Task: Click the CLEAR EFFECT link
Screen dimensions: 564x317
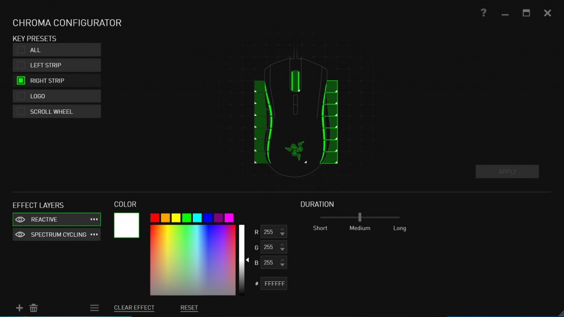Action: point(134,308)
